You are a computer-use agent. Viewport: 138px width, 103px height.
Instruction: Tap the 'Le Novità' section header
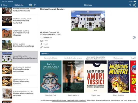(x=88, y=53)
